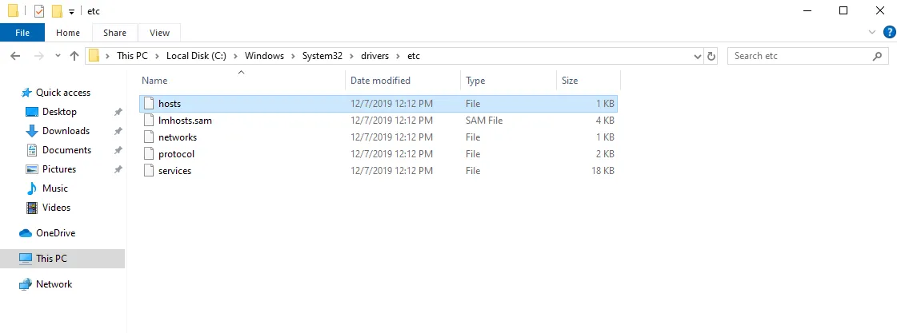The image size is (897, 333).
Task: Click the services file icon
Action: pos(149,171)
